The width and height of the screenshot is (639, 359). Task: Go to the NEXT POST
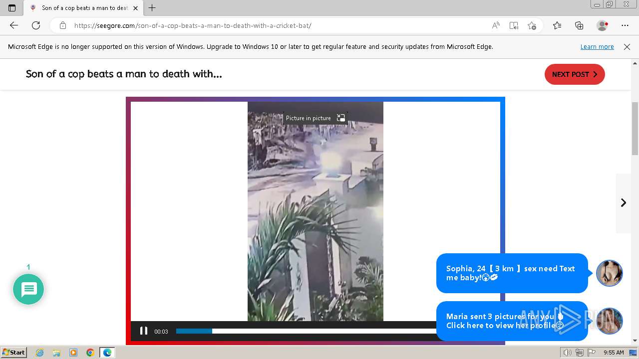click(x=575, y=74)
